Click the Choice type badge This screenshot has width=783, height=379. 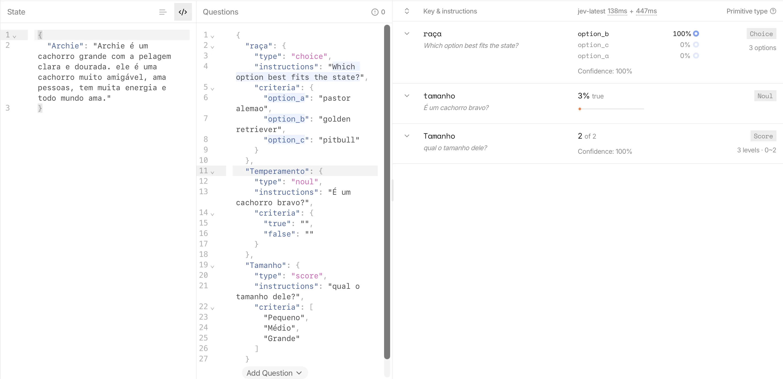761,34
